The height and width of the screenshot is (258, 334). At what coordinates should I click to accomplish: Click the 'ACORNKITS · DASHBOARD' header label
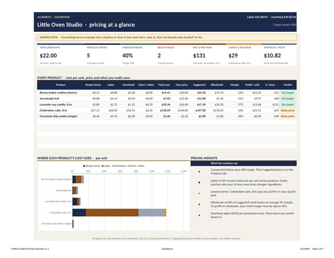(54, 17)
